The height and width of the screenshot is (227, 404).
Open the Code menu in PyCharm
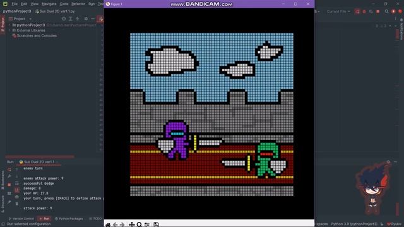click(x=64, y=4)
